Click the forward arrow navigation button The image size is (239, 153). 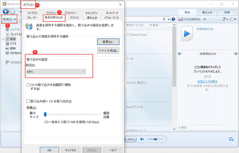tap(12, 11)
